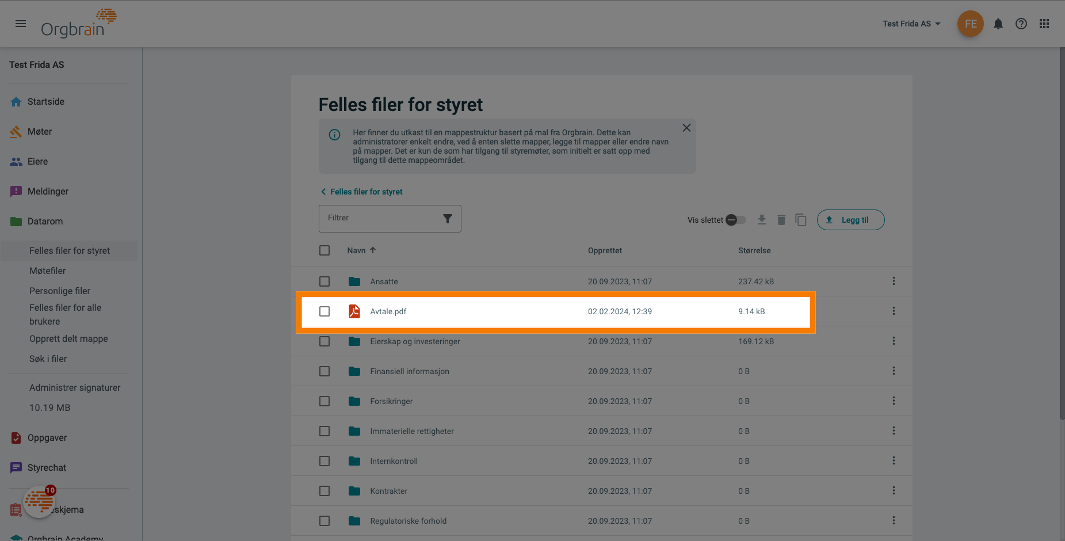Sort by the Størrelse column header

pyautogui.click(x=754, y=250)
